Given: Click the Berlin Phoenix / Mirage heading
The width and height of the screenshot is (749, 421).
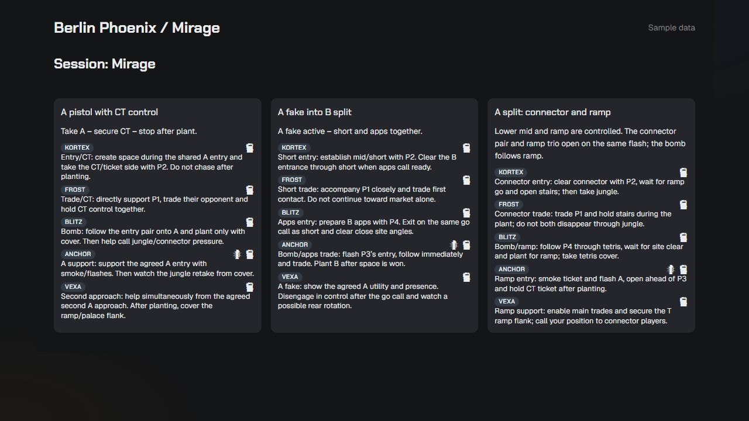Looking at the screenshot, I should (137, 27).
